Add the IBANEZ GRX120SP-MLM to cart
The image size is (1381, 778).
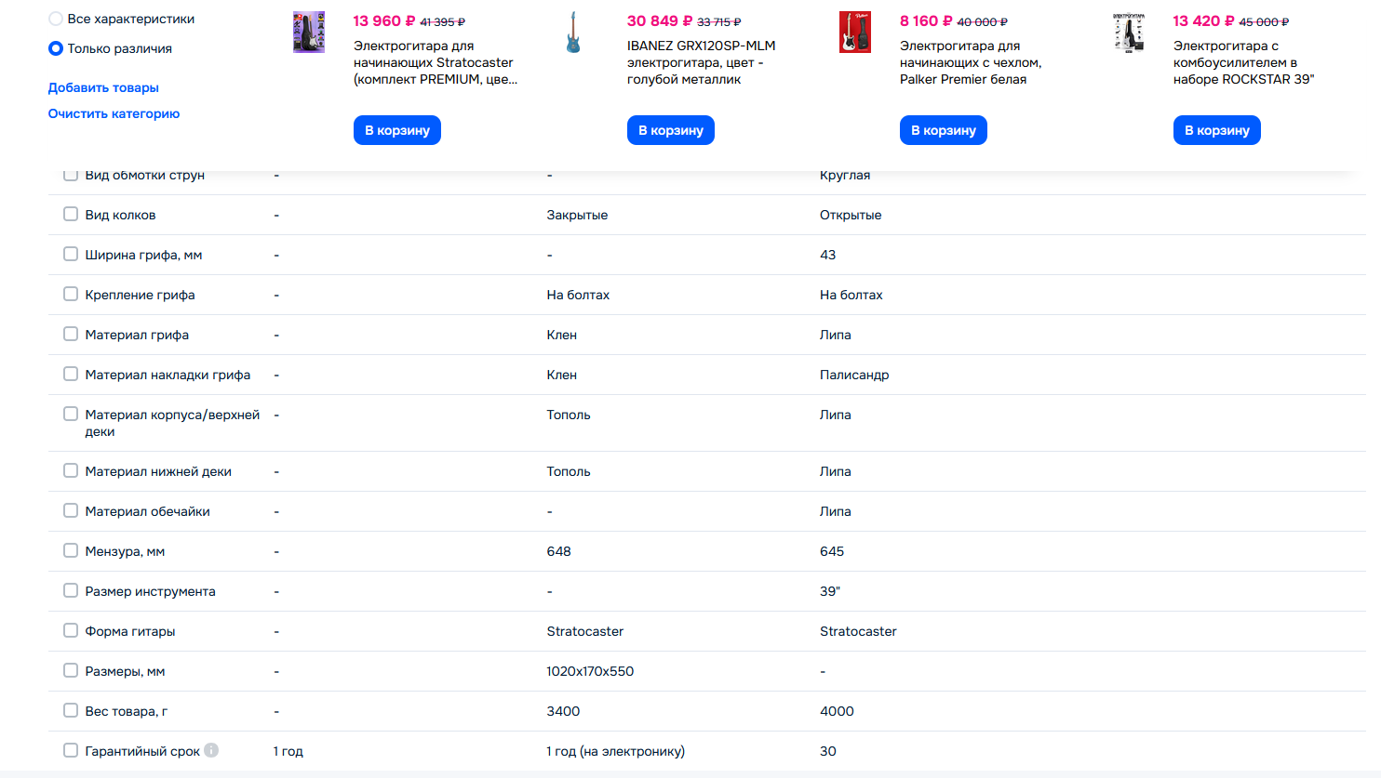671,130
